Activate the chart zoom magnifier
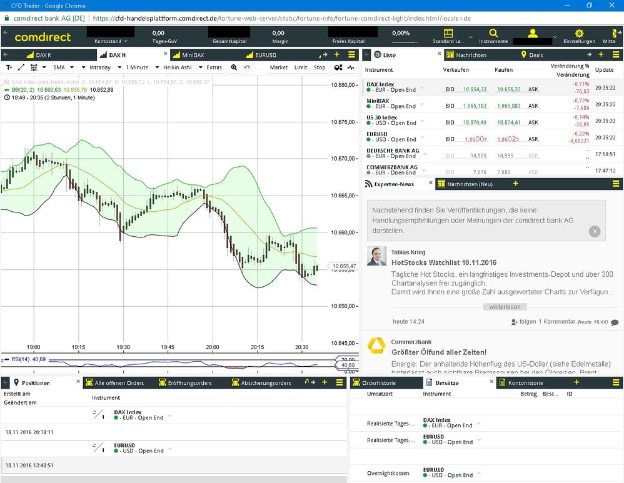 pos(234,67)
